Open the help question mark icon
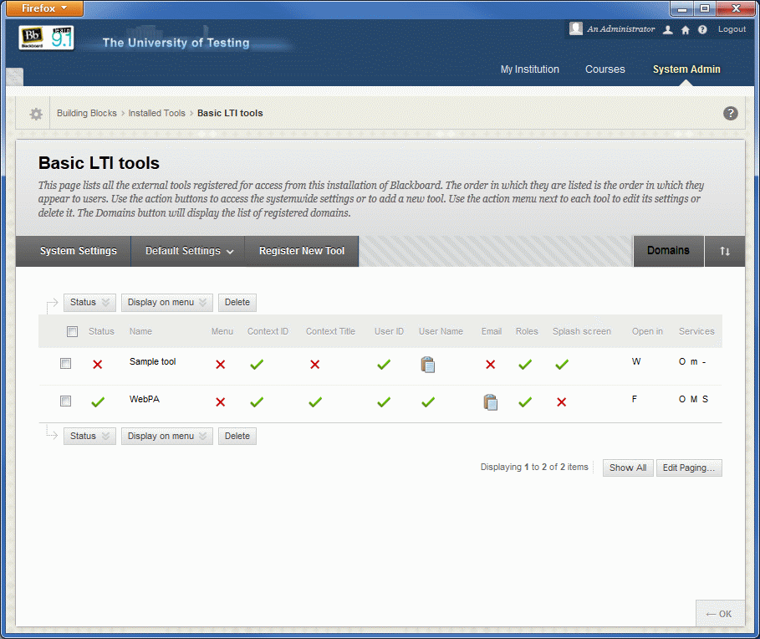 730,113
